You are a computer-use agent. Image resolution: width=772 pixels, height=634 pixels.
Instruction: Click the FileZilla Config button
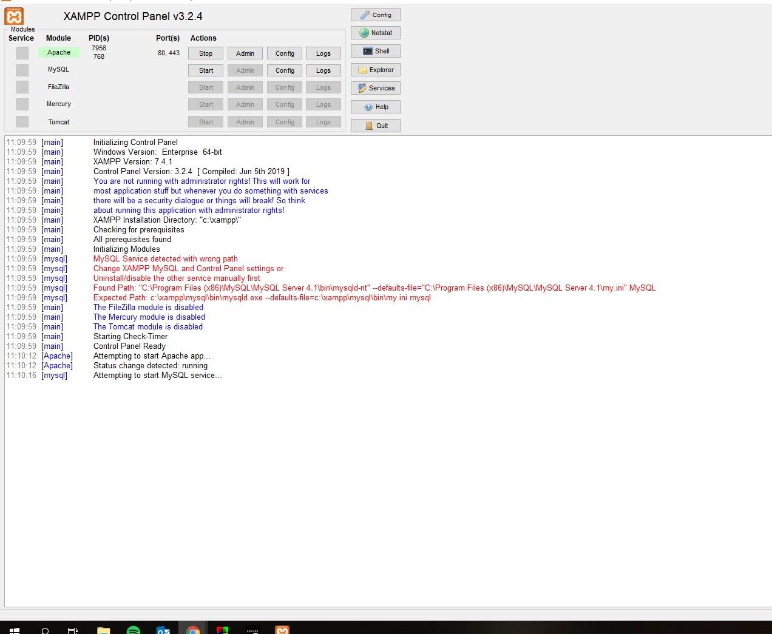click(285, 87)
